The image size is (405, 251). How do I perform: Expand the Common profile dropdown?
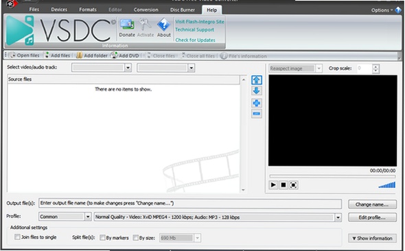(x=88, y=217)
